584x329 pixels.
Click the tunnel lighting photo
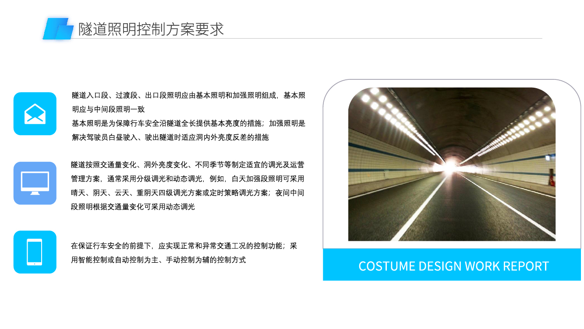tap(452, 164)
